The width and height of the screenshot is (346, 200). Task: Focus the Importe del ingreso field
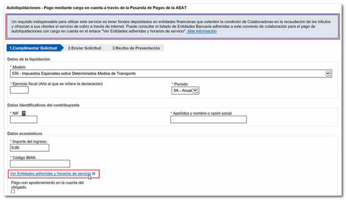29,147
